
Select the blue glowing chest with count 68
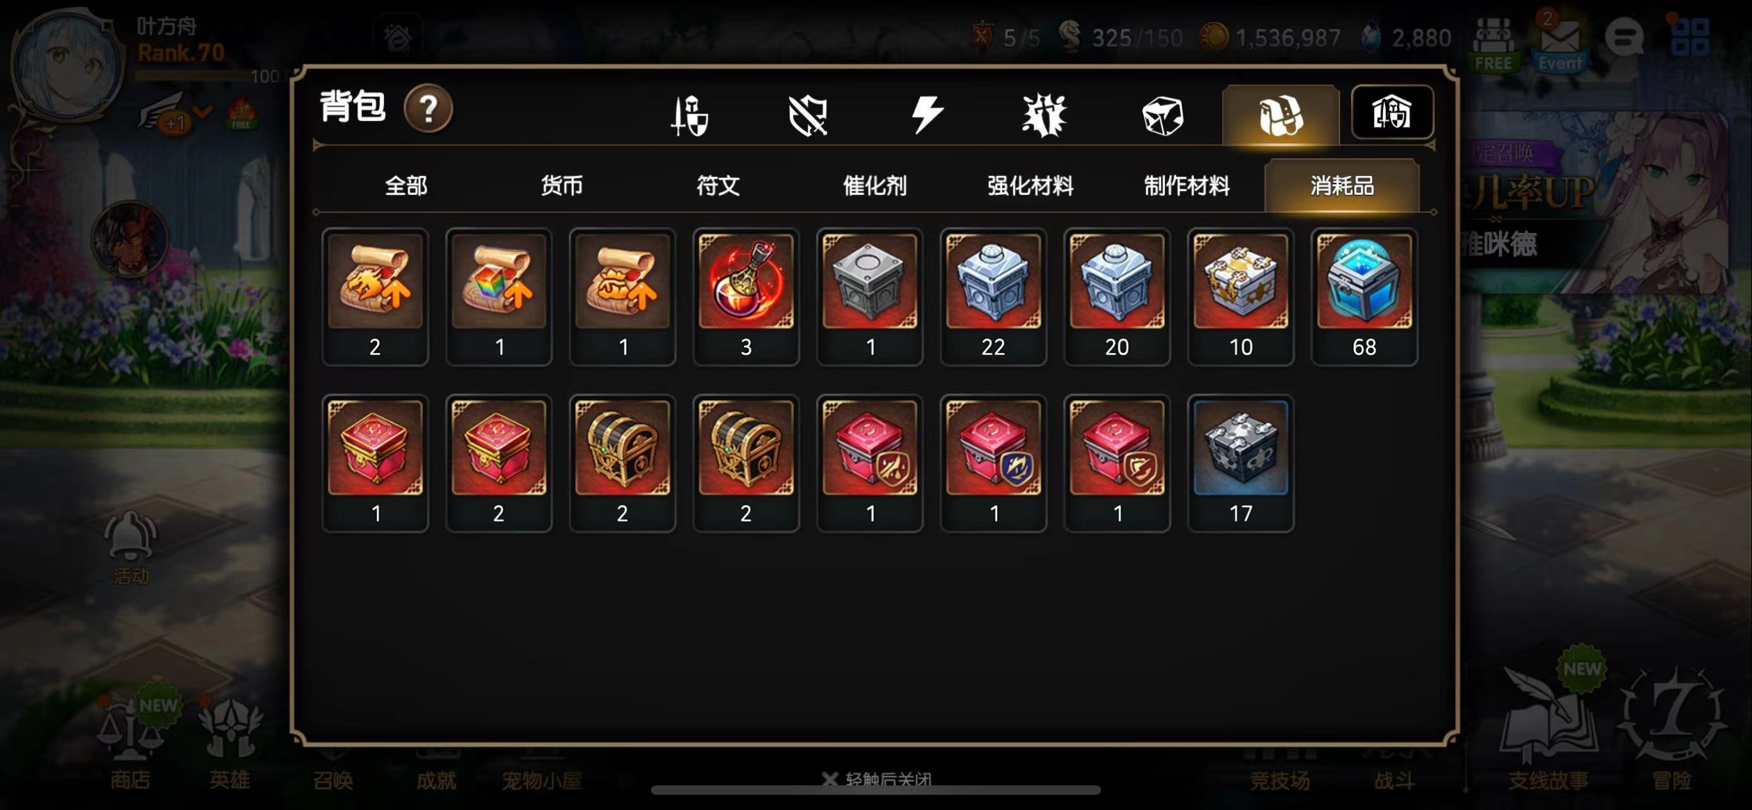(1364, 297)
